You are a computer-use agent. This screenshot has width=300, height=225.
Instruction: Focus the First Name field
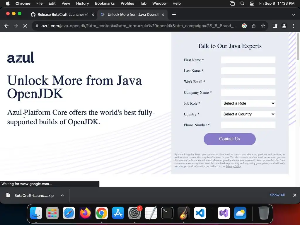(x=248, y=60)
